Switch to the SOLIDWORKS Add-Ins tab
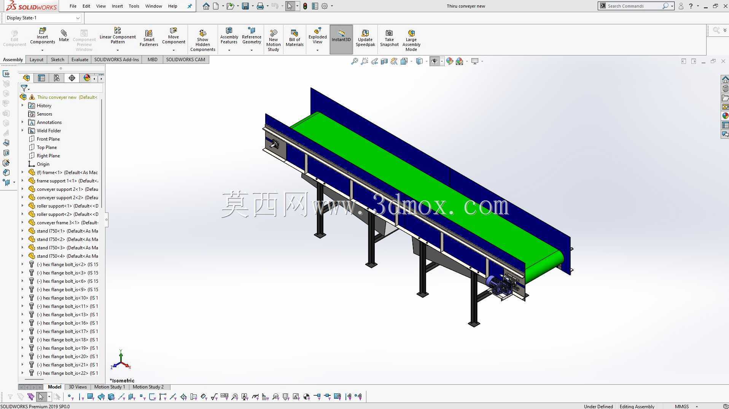This screenshot has height=409, width=729. pyautogui.click(x=116, y=60)
